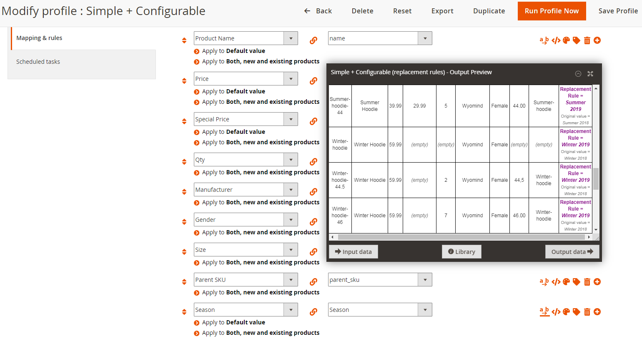Click the chain link icon next to Qty
642x349 pixels.
tap(313, 162)
